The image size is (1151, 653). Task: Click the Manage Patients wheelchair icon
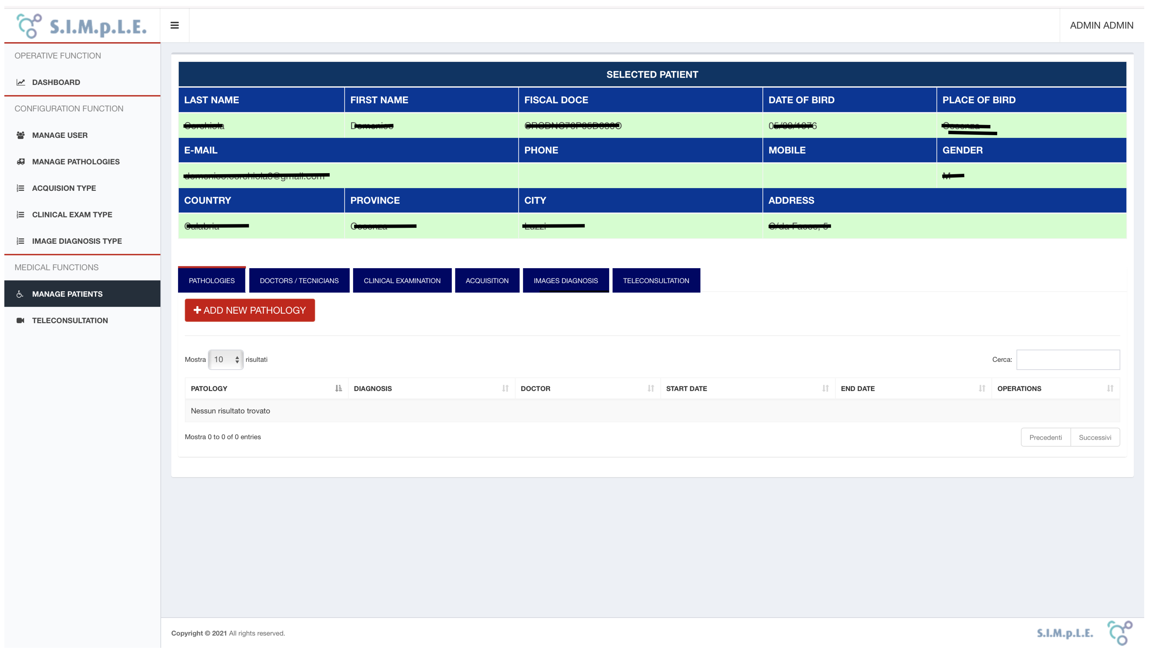coord(20,294)
